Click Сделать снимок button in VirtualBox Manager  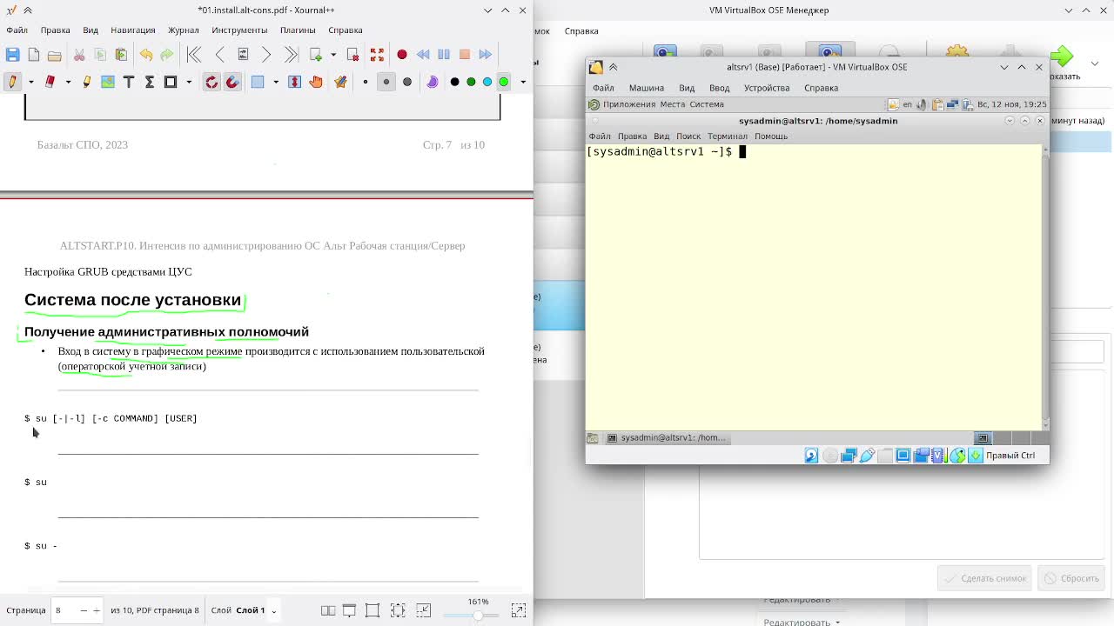(984, 578)
